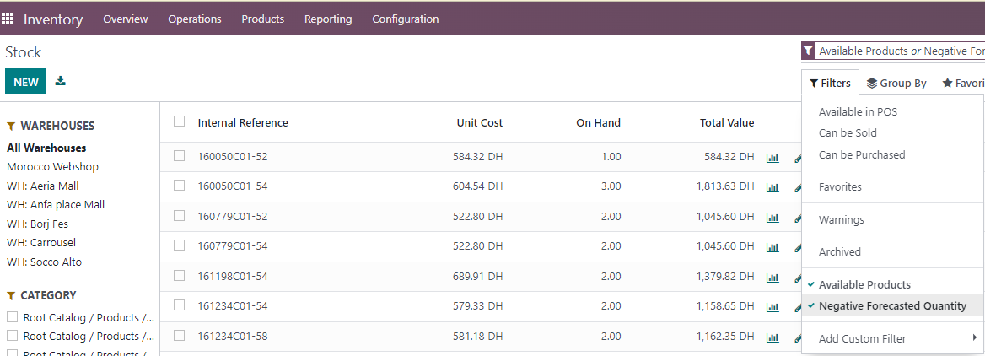Sort by the On Hand column header

tap(598, 123)
